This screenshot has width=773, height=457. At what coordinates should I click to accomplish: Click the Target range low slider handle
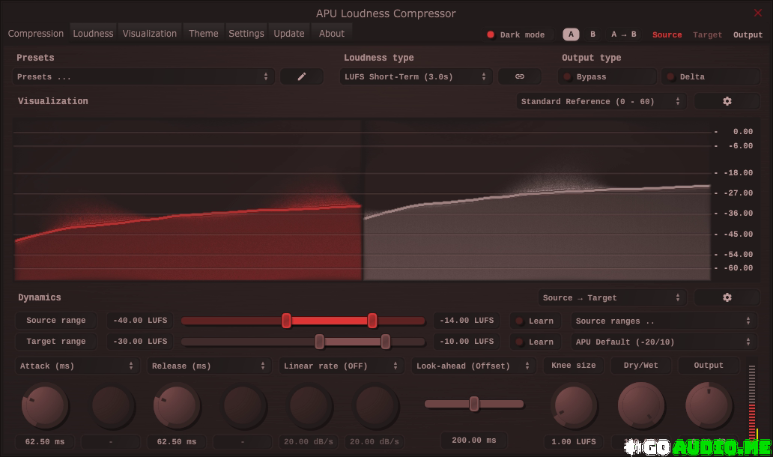coord(319,342)
